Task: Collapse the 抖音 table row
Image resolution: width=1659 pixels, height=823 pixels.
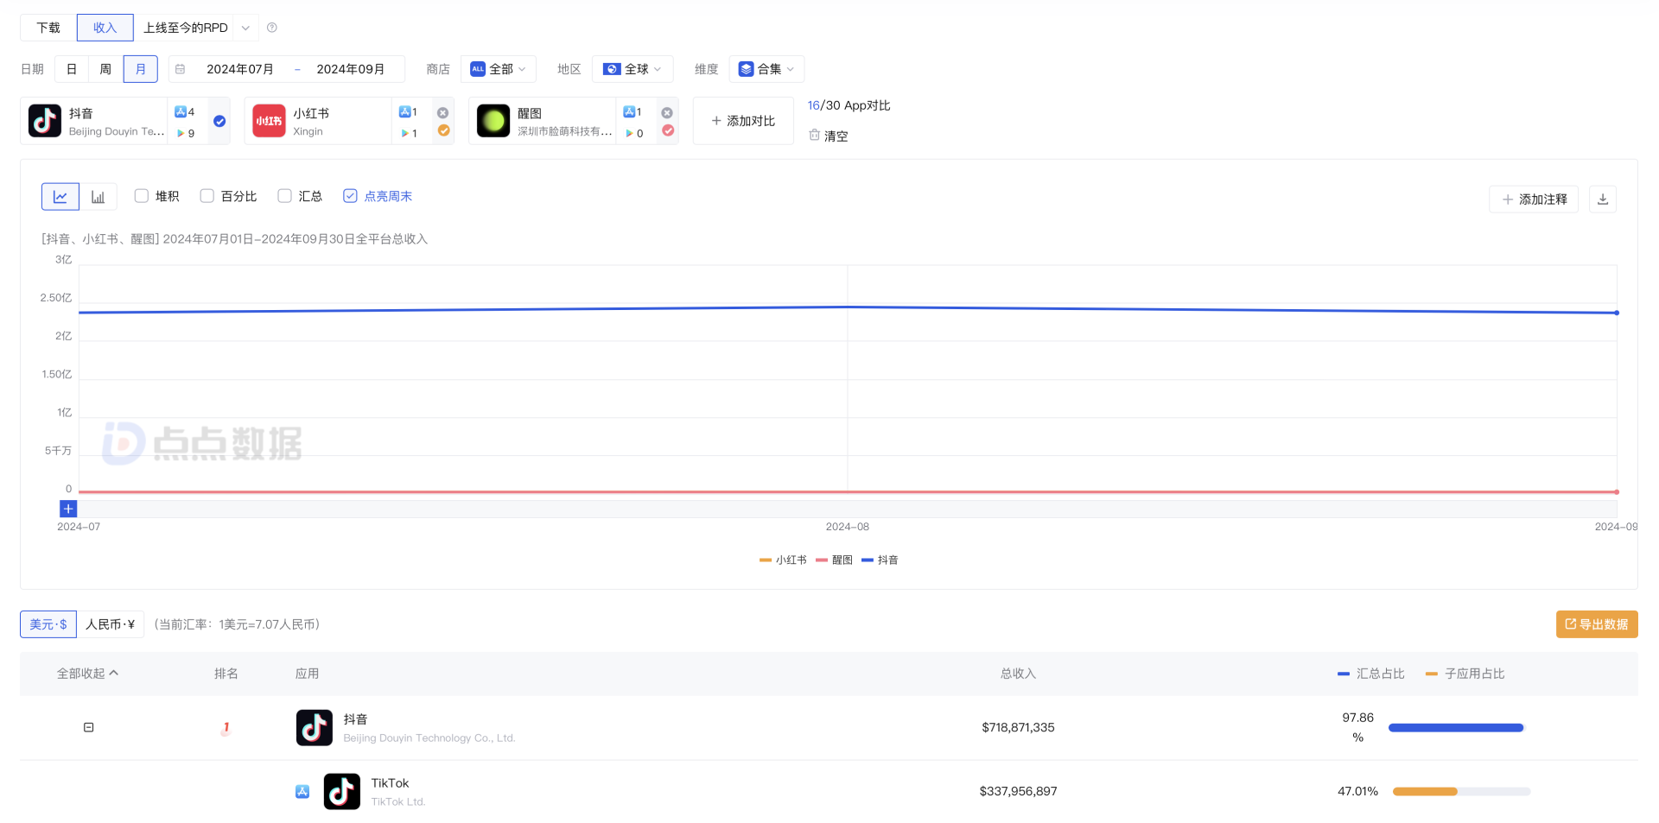Action: [88, 727]
